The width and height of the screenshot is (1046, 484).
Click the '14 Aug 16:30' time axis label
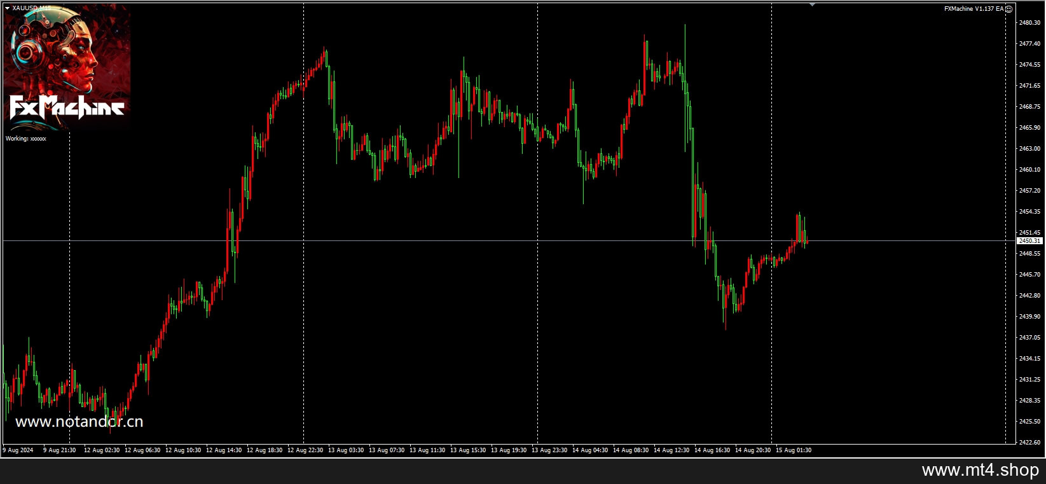tap(712, 450)
